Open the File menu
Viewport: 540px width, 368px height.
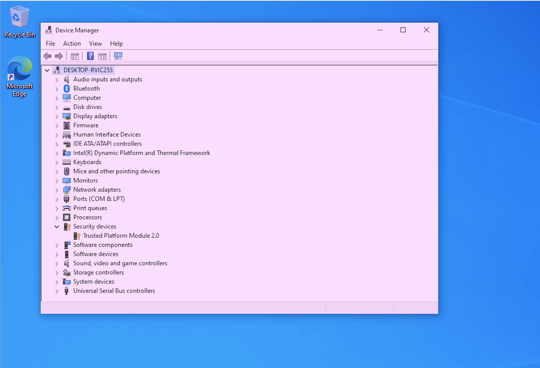[x=50, y=43]
